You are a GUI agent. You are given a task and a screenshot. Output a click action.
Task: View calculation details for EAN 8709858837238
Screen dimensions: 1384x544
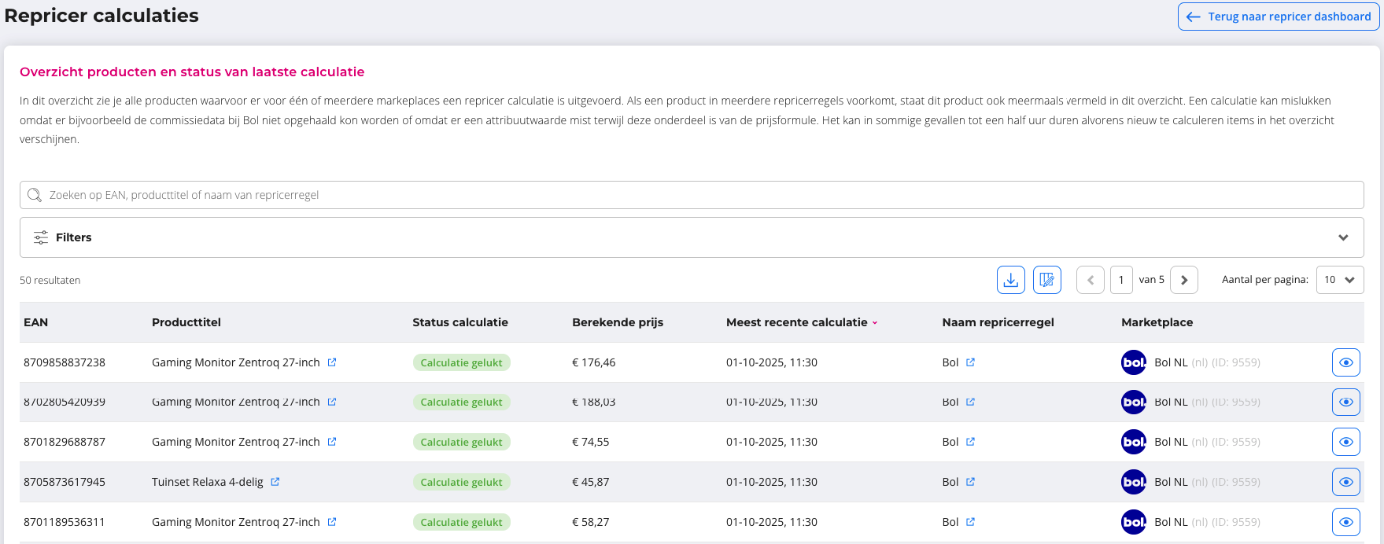click(x=1345, y=362)
